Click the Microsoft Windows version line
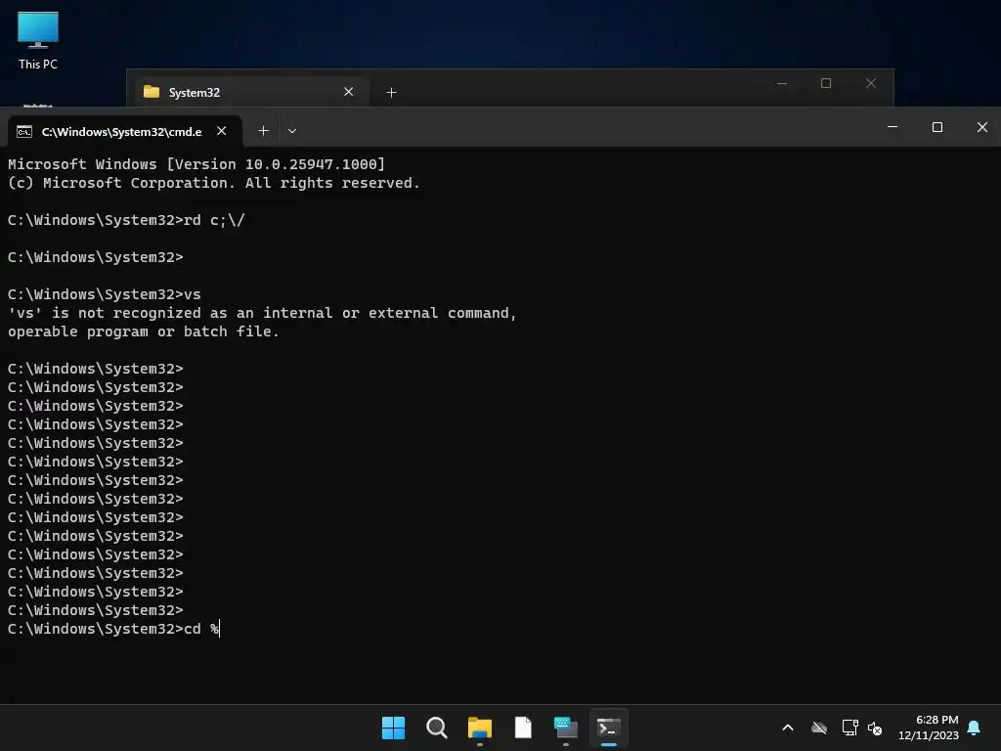The width and height of the screenshot is (1001, 751). point(196,164)
